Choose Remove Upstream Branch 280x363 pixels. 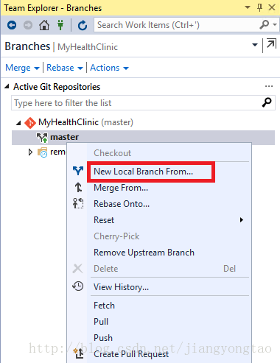144,253
